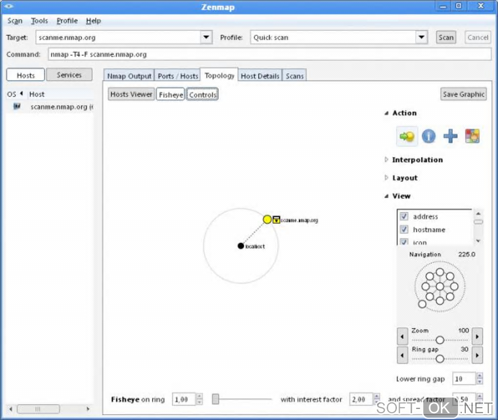Screen dimensions: 498x420
Task: Increase Zoom with right arrow button
Action: coord(477,336)
